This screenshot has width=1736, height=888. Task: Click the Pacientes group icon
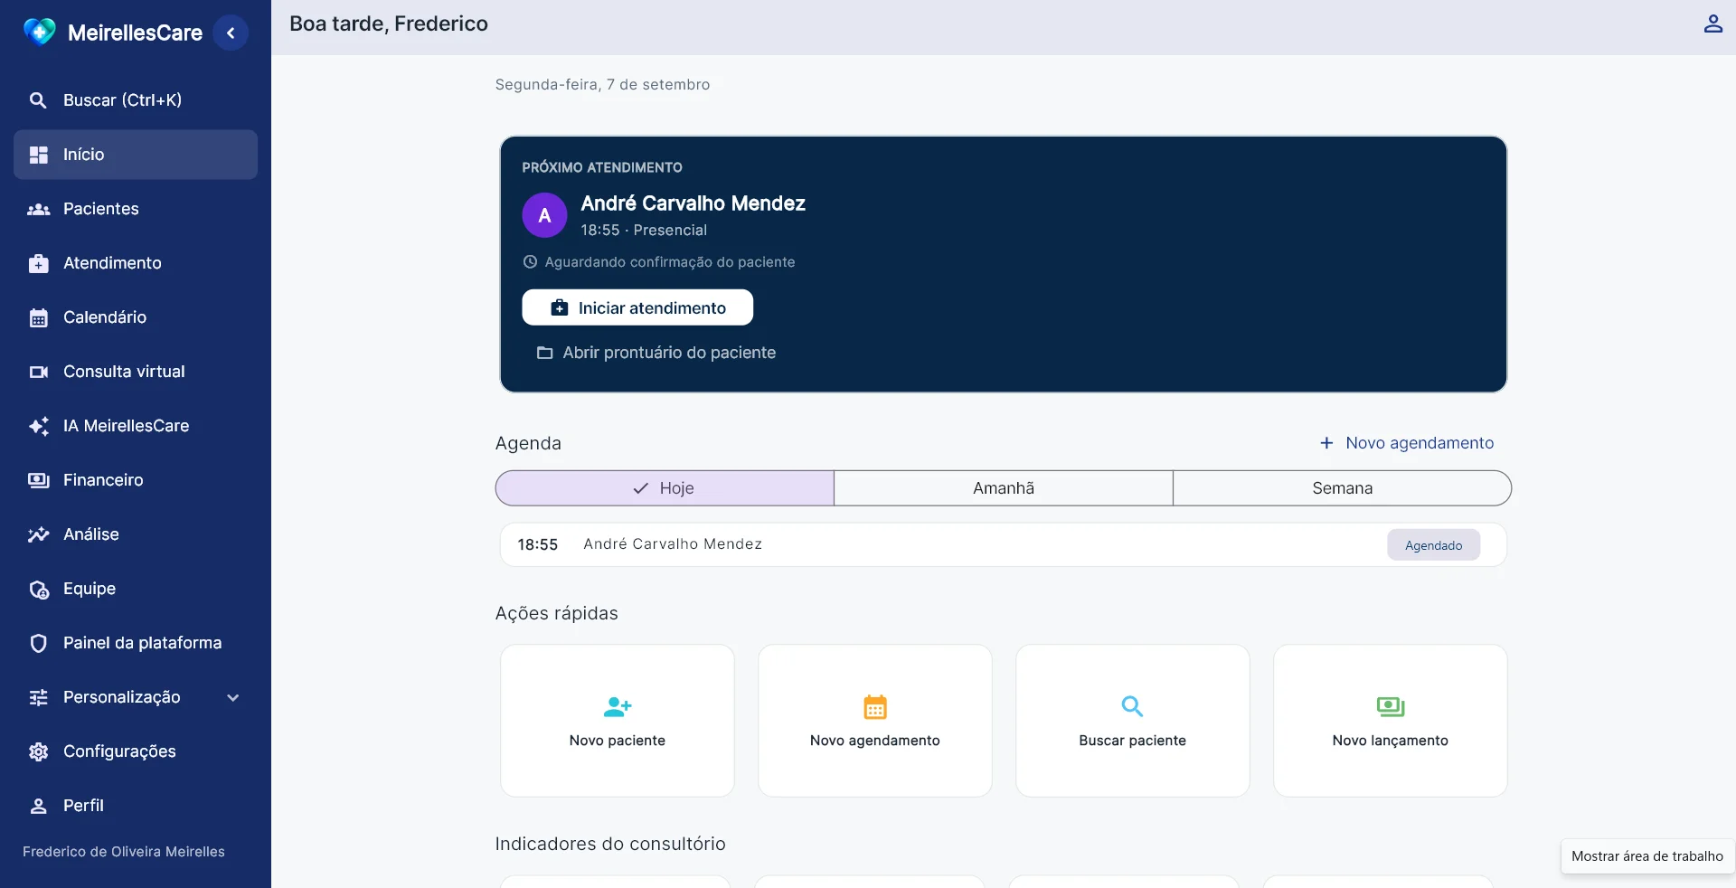coord(38,209)
